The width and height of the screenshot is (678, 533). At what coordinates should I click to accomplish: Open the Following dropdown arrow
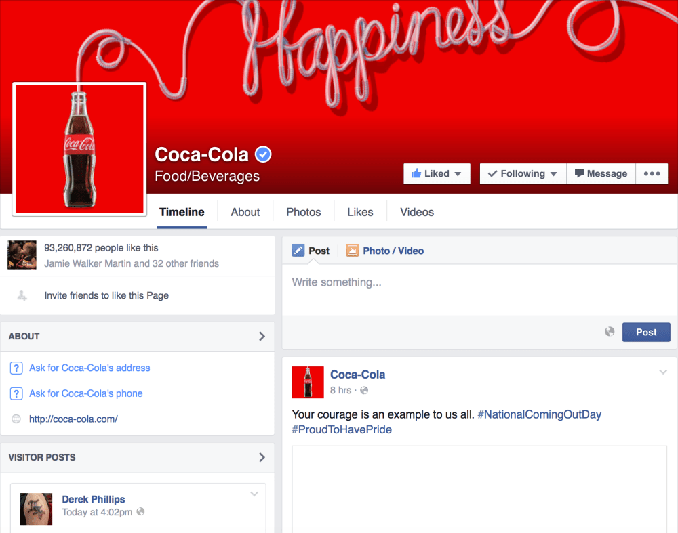point(553,173)
